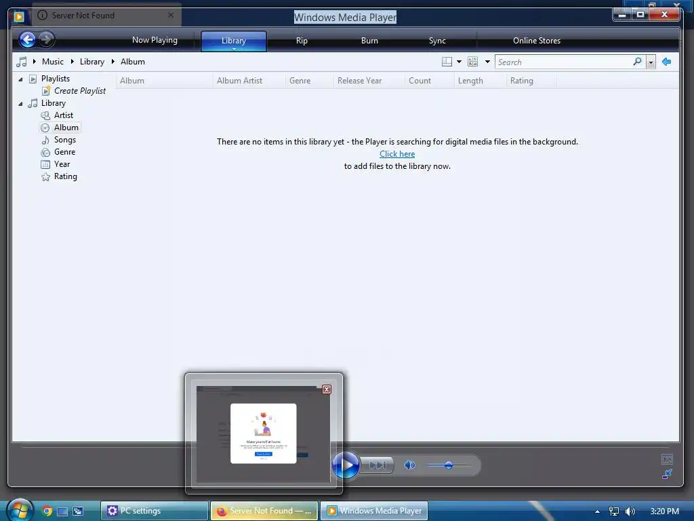694x521 pixels.
Task: Click the system tray volume icon
Action: click(x=630, y=512)
